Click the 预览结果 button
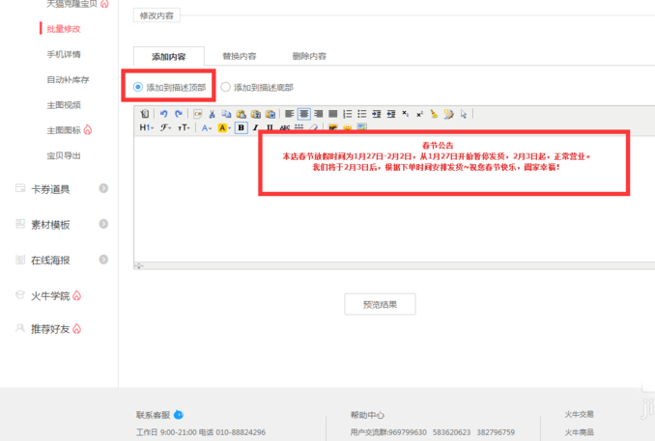Viewport: 655px width, 441px height. 380,304
